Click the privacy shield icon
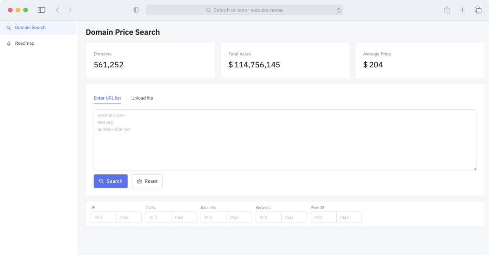 point(136,10)
